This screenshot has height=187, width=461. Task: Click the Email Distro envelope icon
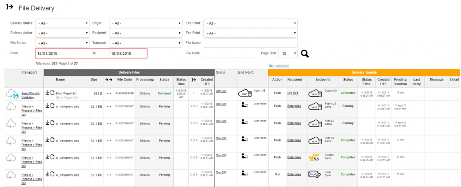pyautogui.click(x=314, y=175)
